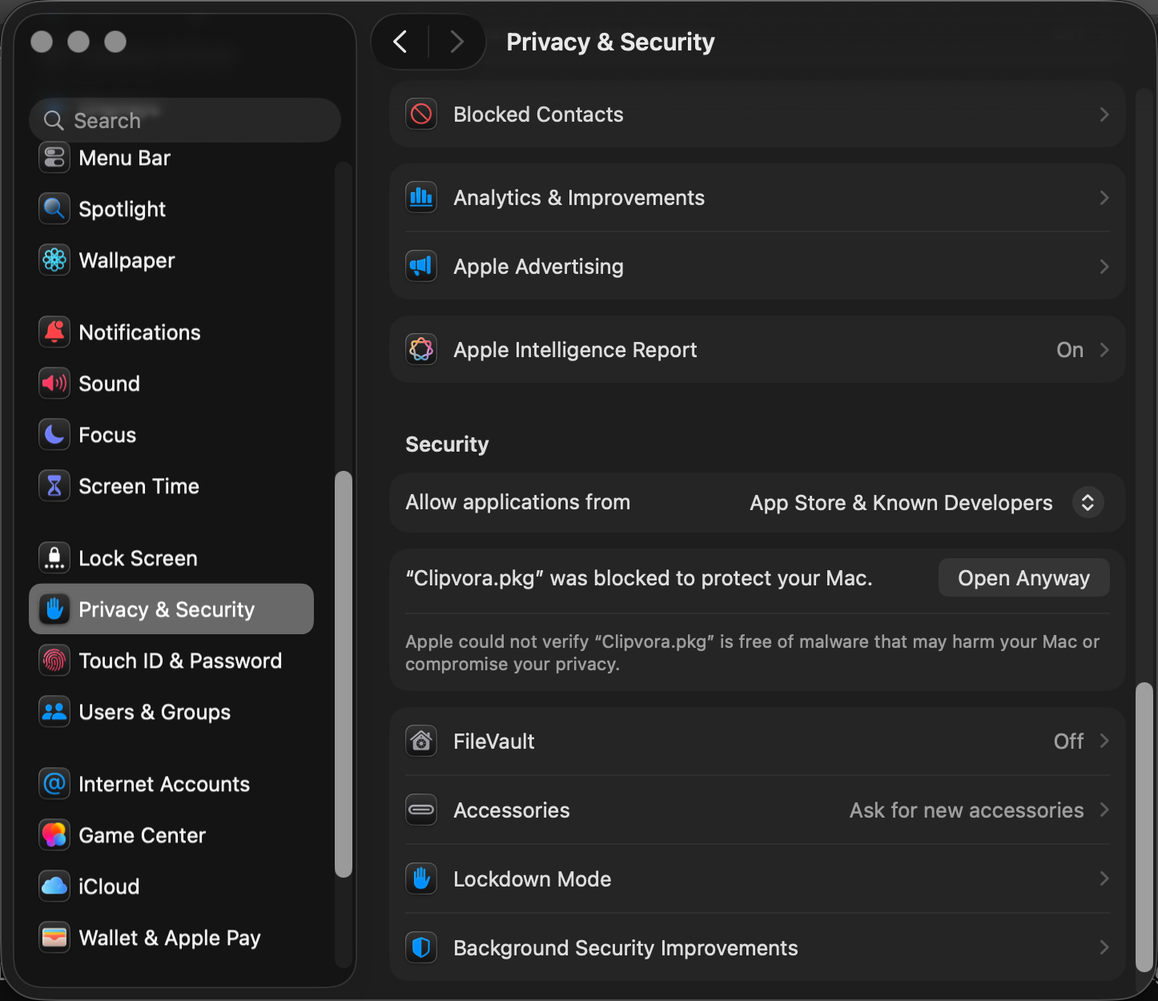
Task: Click the Focus moon icon
Action: 54,435
